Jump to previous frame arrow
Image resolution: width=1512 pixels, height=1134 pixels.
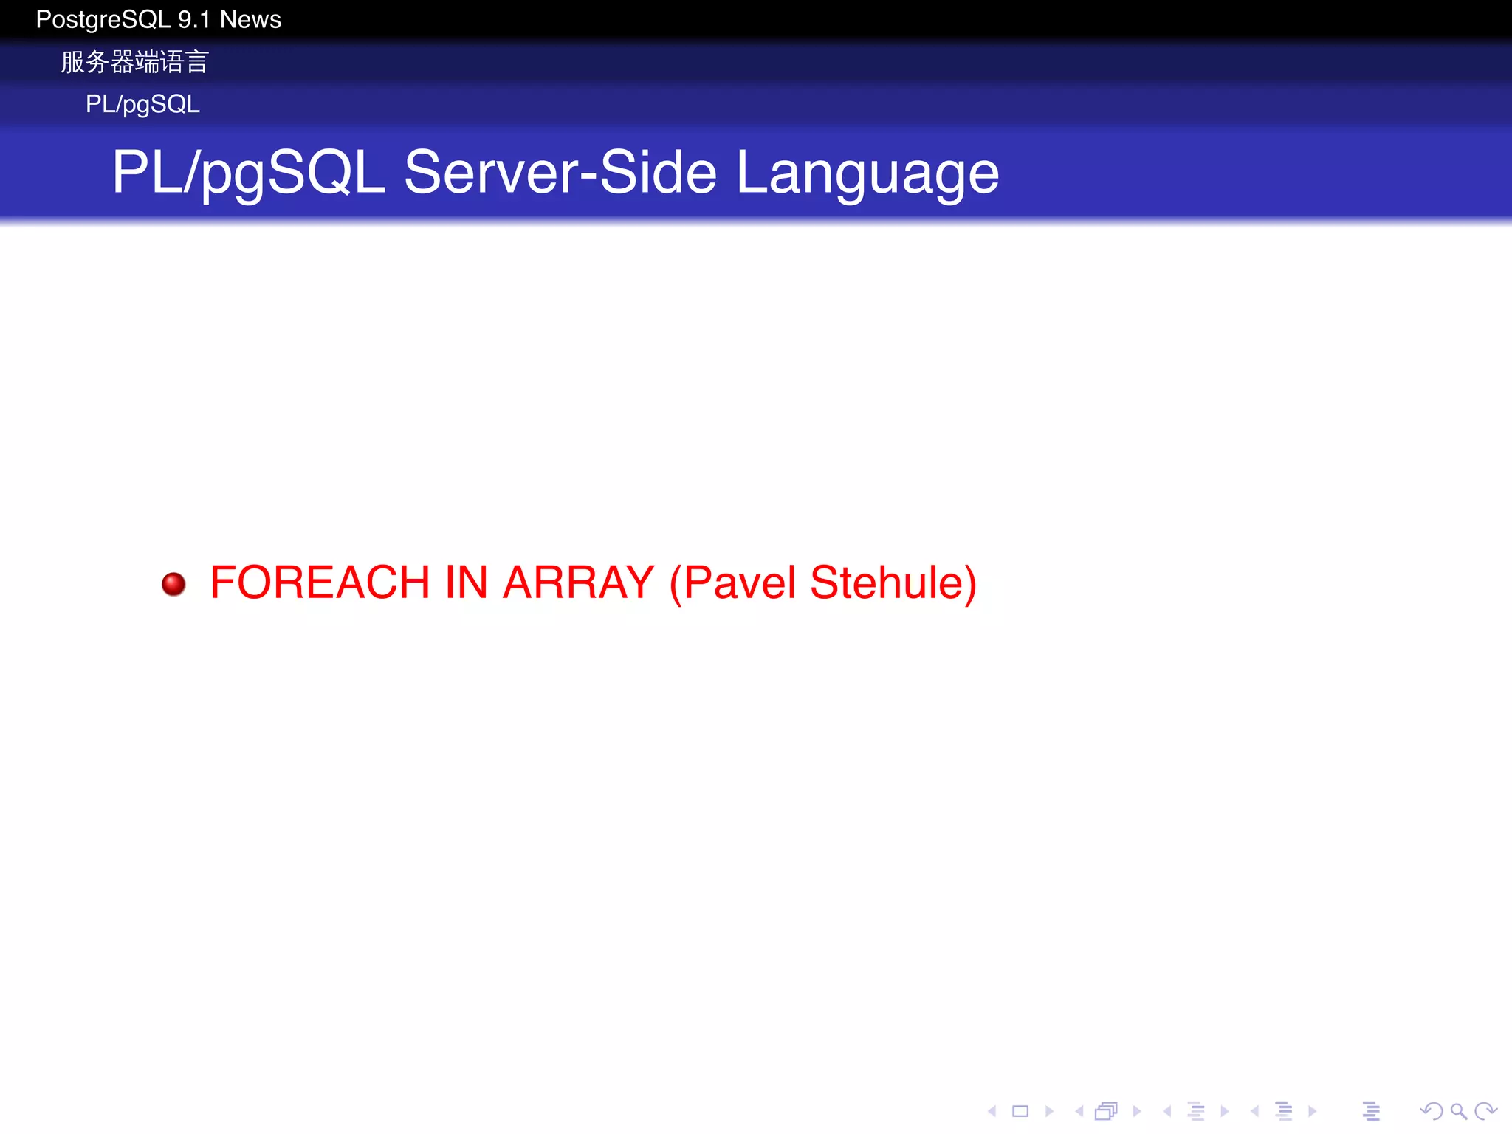1079,1111
